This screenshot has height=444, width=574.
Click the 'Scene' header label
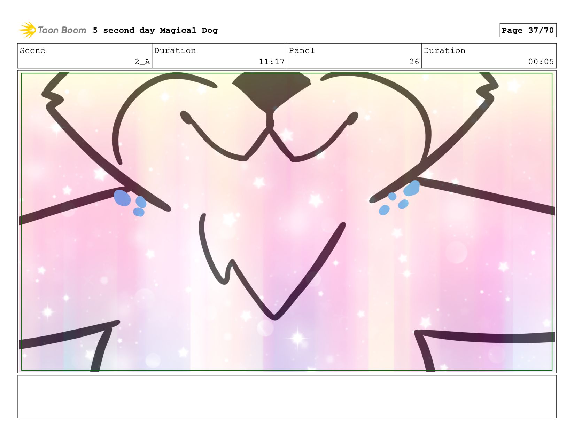pos(32,50)
